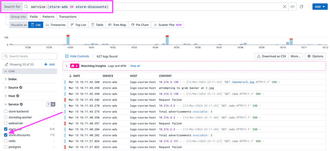Click the Service facet verified checkmark icon
This screenshot has width=330, height=151.
[21, 104]
